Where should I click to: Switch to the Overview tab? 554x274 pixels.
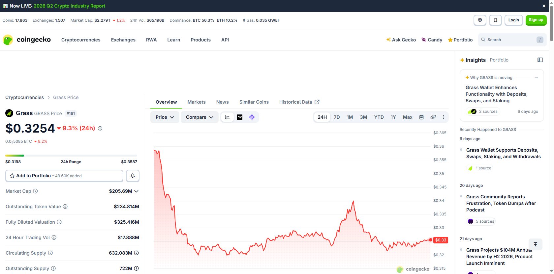click(x=166, y=102)
